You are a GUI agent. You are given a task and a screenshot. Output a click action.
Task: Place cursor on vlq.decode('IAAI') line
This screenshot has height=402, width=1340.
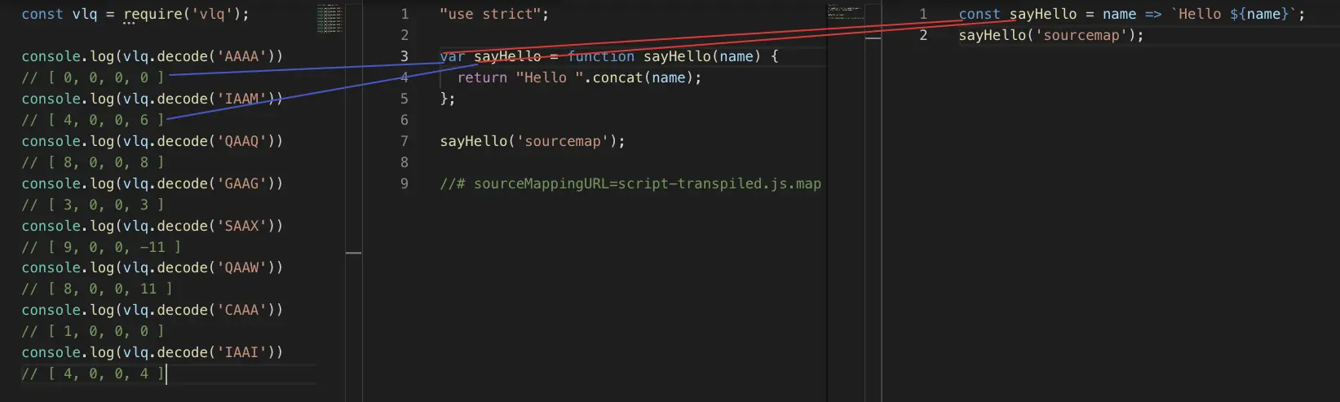pyautogui.click(x=153, y=352)
